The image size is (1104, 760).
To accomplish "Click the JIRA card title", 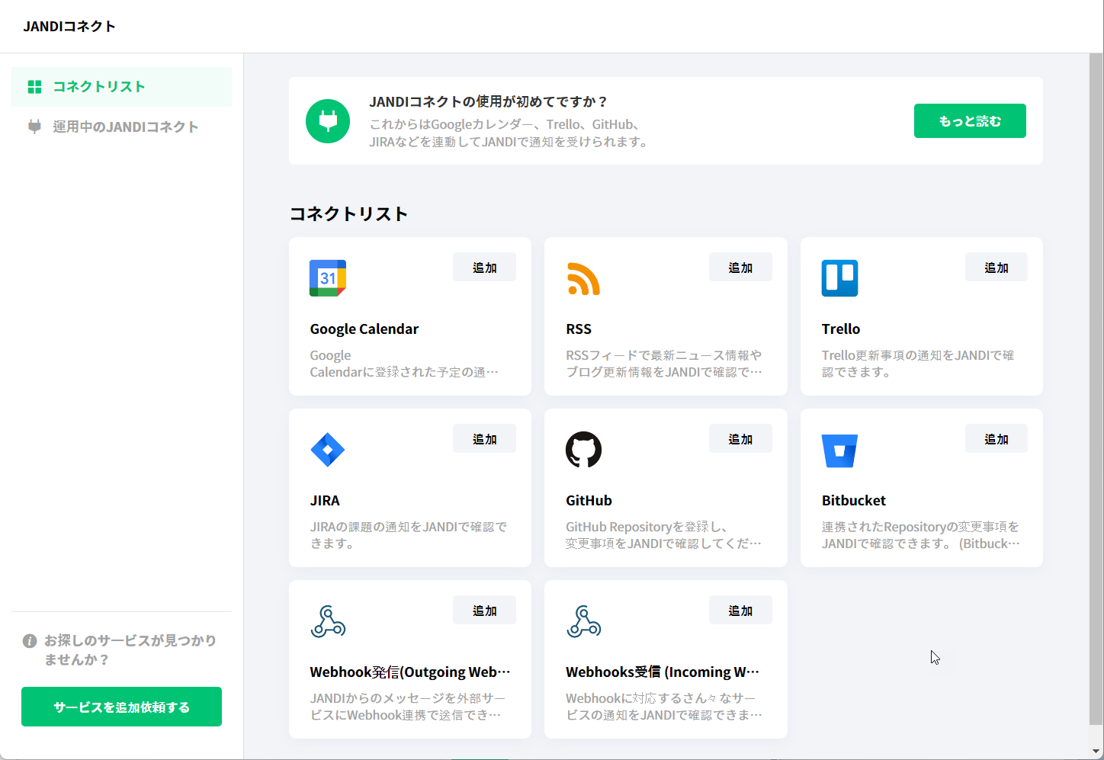I will point(325,501).
